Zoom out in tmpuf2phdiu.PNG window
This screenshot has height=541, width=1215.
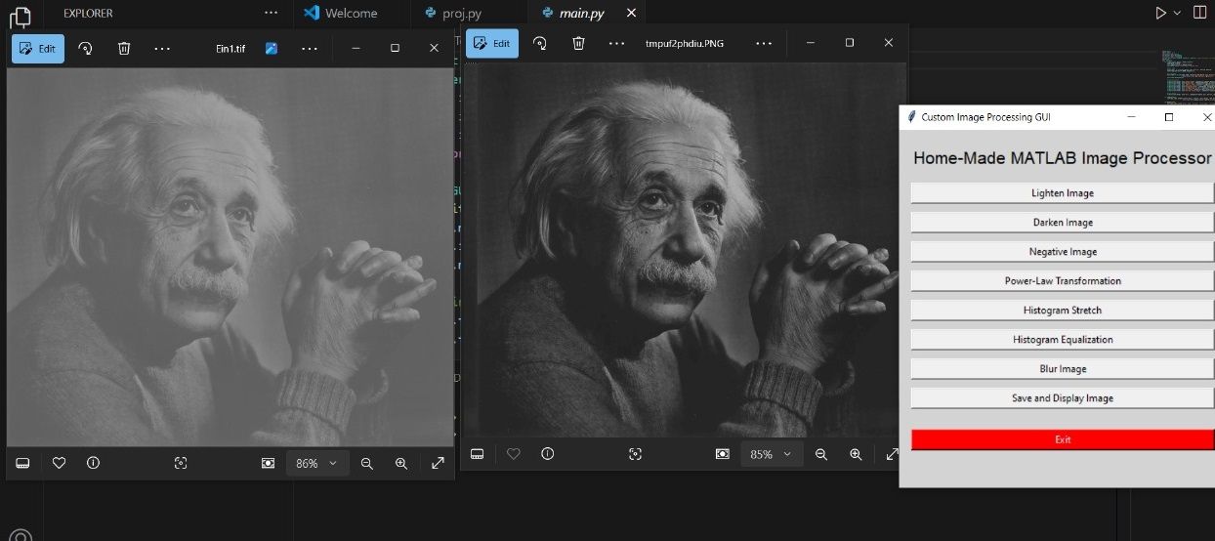tap(821, 454)
